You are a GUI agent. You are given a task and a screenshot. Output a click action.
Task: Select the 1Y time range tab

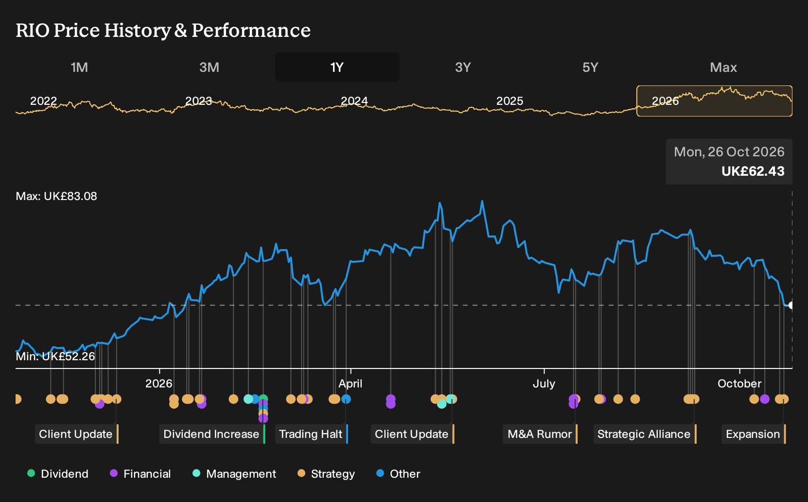coord(337,67)
